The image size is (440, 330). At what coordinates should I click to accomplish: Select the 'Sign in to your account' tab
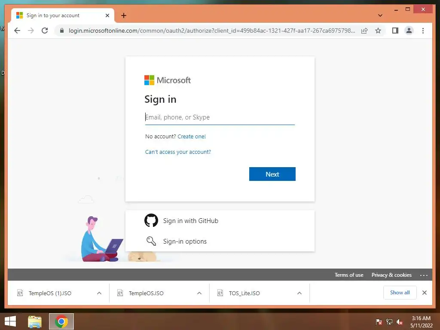pyautogui.click(x=62, y=15)
